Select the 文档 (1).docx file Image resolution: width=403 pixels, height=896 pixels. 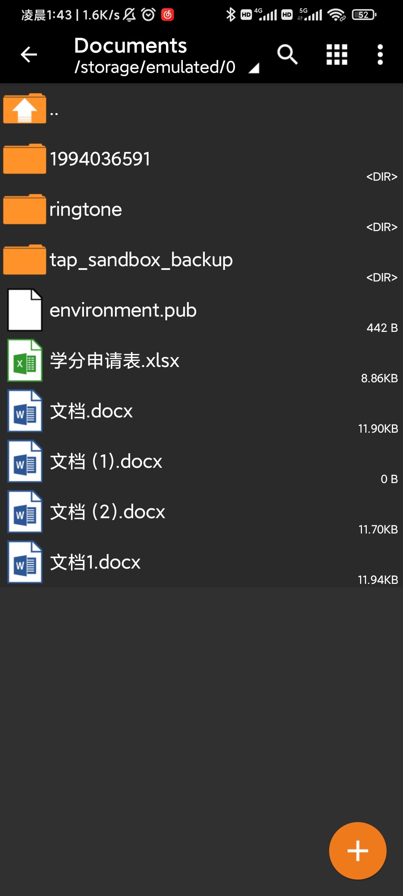tap(106, 461)
